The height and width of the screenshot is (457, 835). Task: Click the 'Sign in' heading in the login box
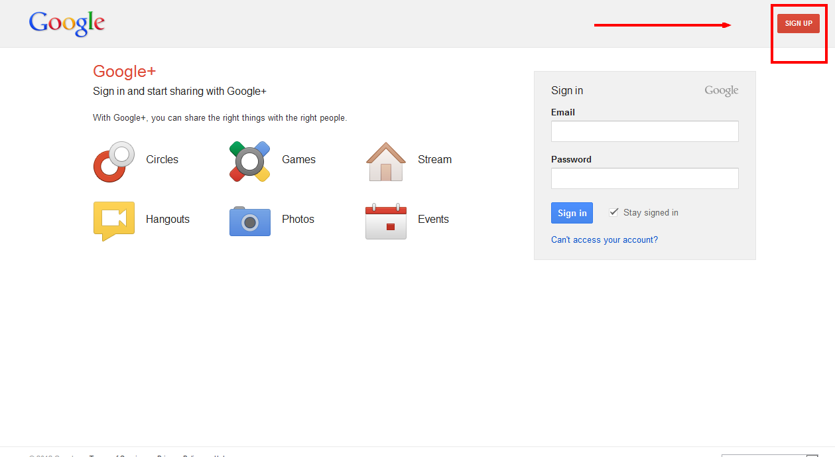(x=567, y=91)
